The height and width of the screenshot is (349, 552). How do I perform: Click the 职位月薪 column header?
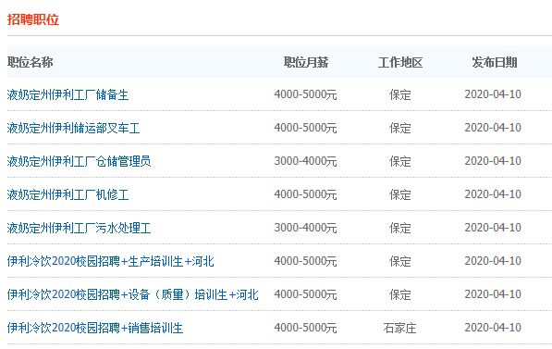coord(306,62)
